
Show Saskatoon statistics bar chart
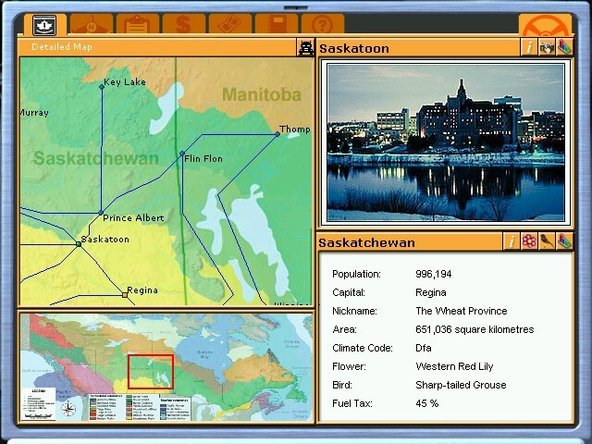(564, 47)
